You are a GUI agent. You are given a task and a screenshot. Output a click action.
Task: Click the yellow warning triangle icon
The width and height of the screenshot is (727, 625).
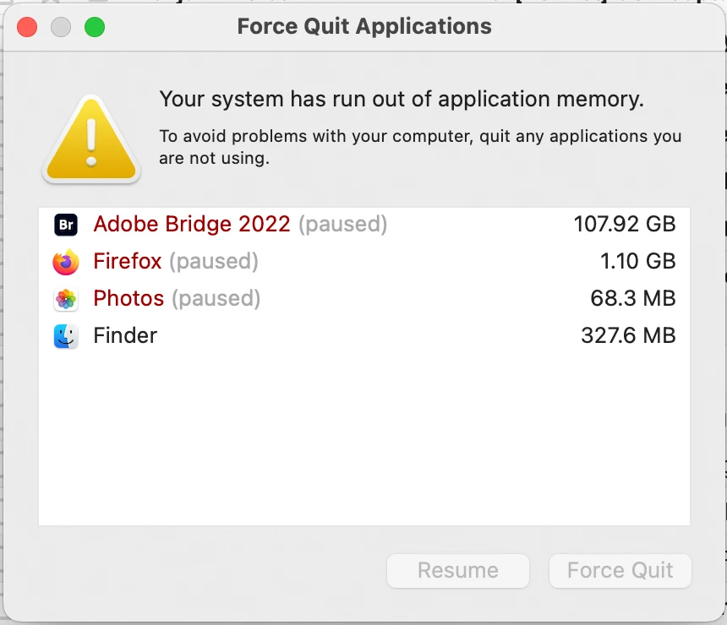click(91, 139)
